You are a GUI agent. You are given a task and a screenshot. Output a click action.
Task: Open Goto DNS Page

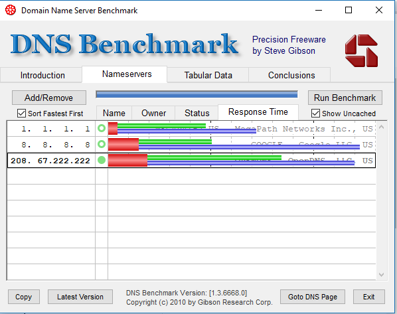[313, 297]
